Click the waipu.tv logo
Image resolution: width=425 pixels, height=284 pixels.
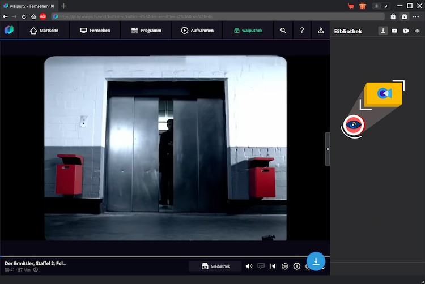tap(8, 30)
